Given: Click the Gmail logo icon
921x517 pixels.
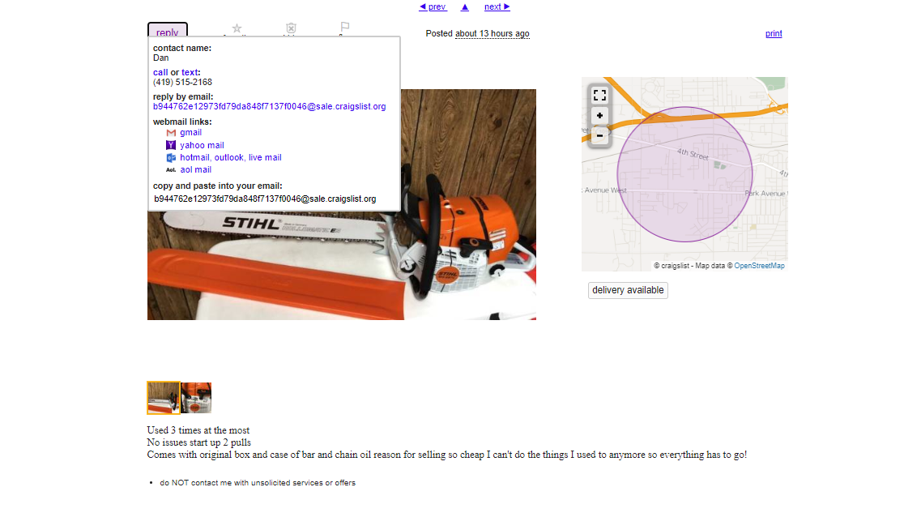Looking at the screenshot, I should [x=171, y=133].
